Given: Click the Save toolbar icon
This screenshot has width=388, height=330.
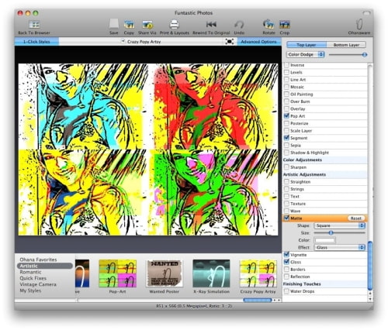Looking at the screenshot, I should pyautogui.click(x=113, y=24).
